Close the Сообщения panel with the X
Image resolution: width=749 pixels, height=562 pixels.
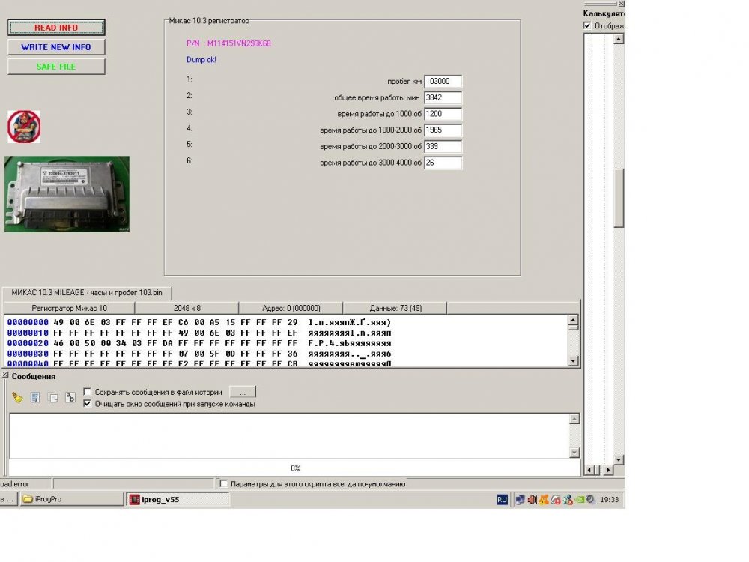4,375
